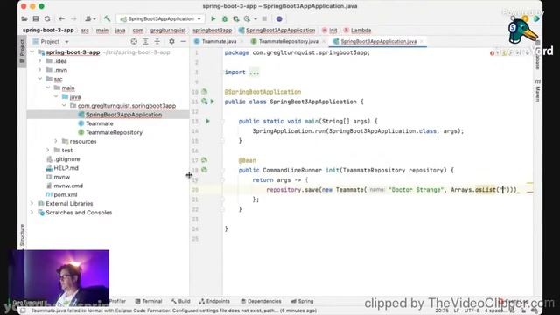Open Project panel settings gear
This screenshot has height=315, width=560.
[x=171, y=42]
